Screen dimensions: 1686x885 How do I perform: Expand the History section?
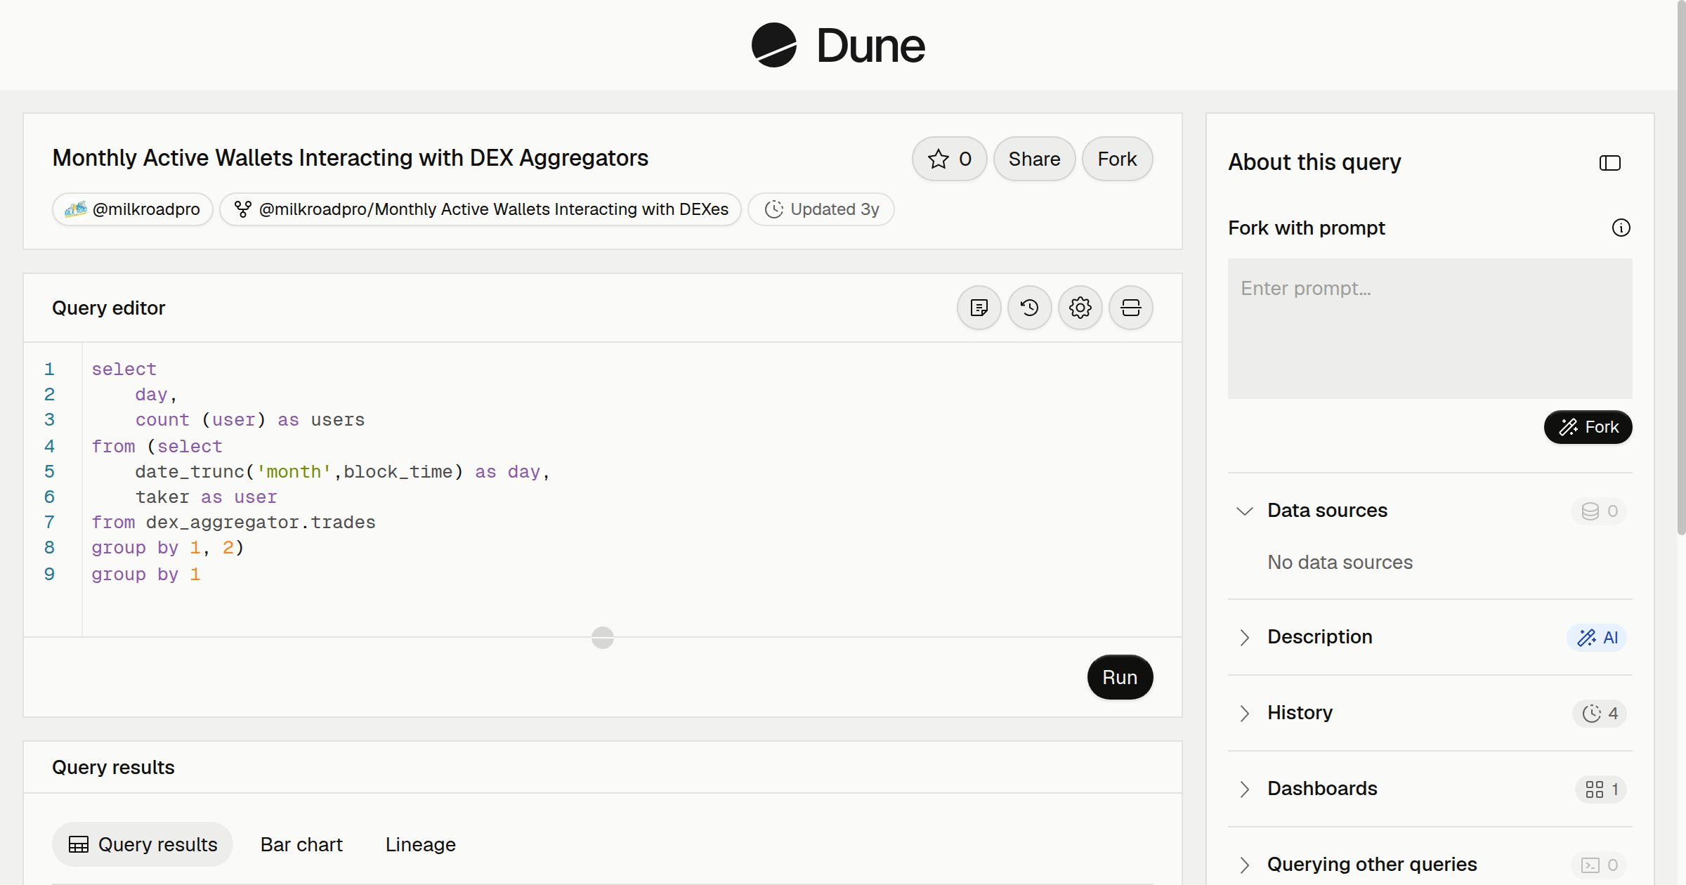tap(1244, 713)
